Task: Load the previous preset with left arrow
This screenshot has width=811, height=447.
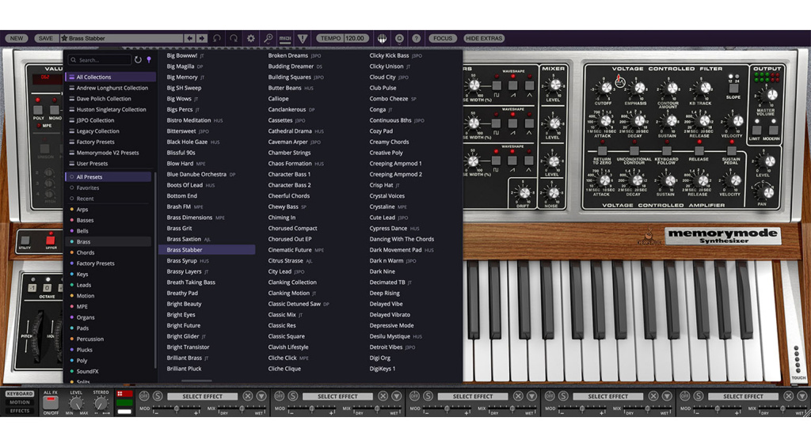Action: point(189,38)
